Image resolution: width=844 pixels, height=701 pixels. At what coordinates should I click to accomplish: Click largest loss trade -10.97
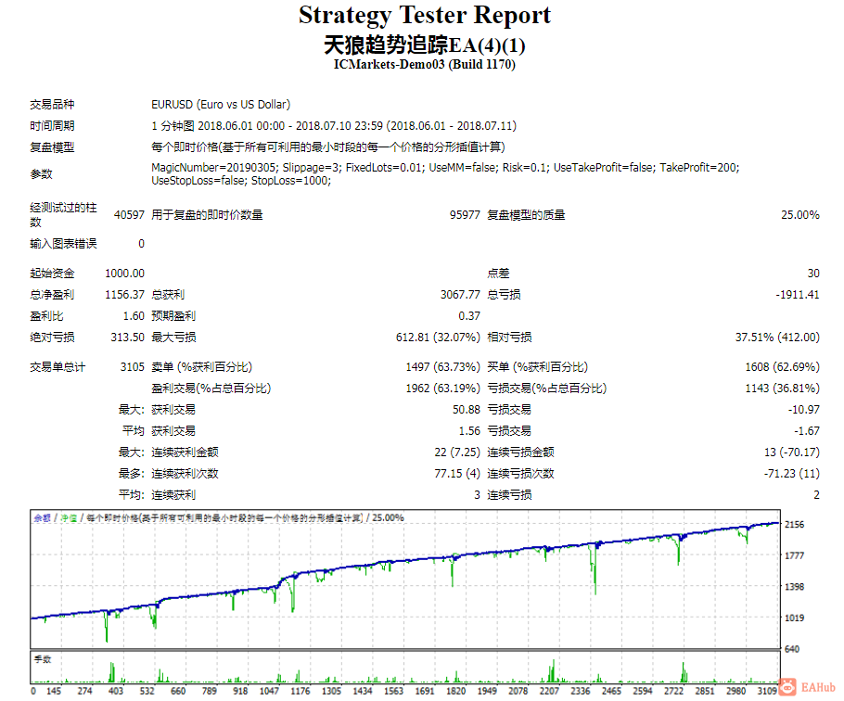coord(803,410)
